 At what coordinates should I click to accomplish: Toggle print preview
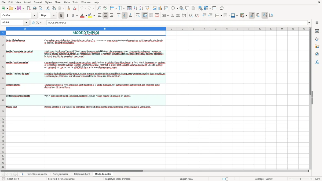(x=41, y=8)
